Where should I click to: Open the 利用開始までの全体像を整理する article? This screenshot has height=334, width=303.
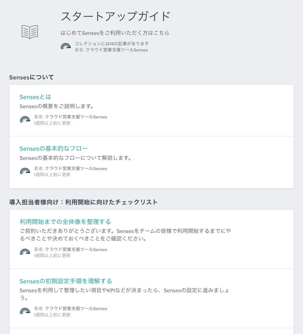pyautogui.click(x=65, y=221)
